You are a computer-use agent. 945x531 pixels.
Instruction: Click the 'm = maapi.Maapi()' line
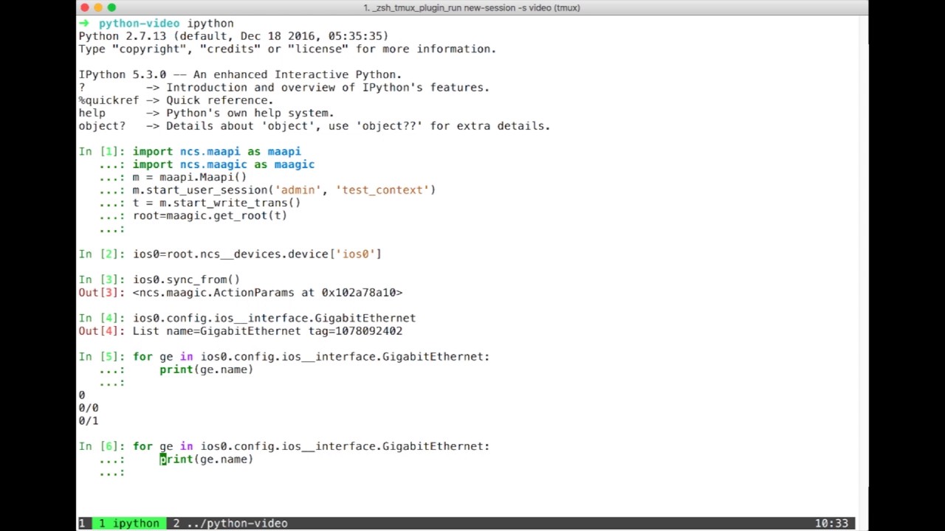(190, 177)
